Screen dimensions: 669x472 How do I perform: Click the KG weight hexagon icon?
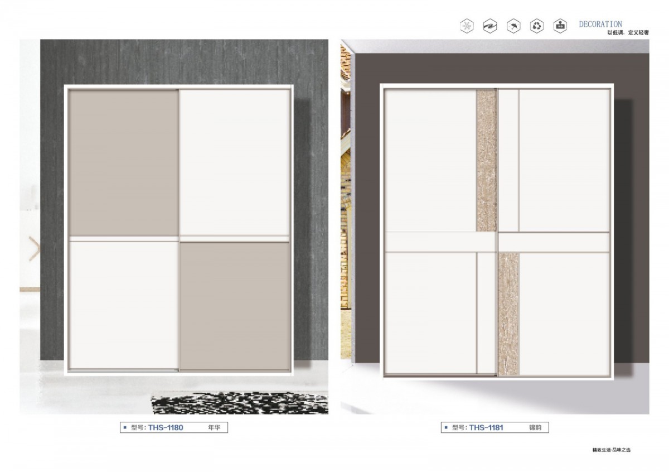point(560,26)
